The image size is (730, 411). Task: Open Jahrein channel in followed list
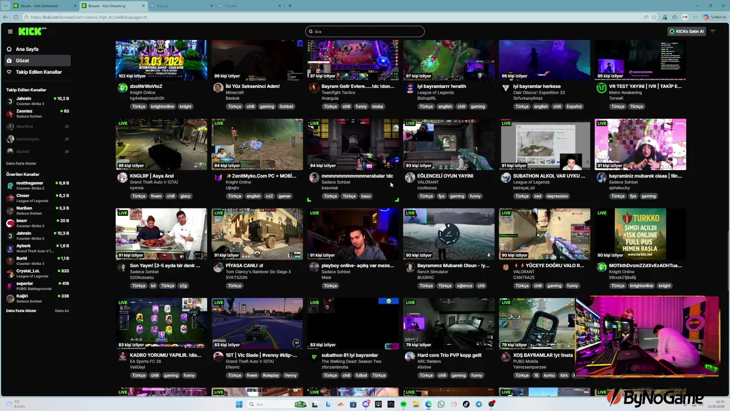[x=37, y=101]
